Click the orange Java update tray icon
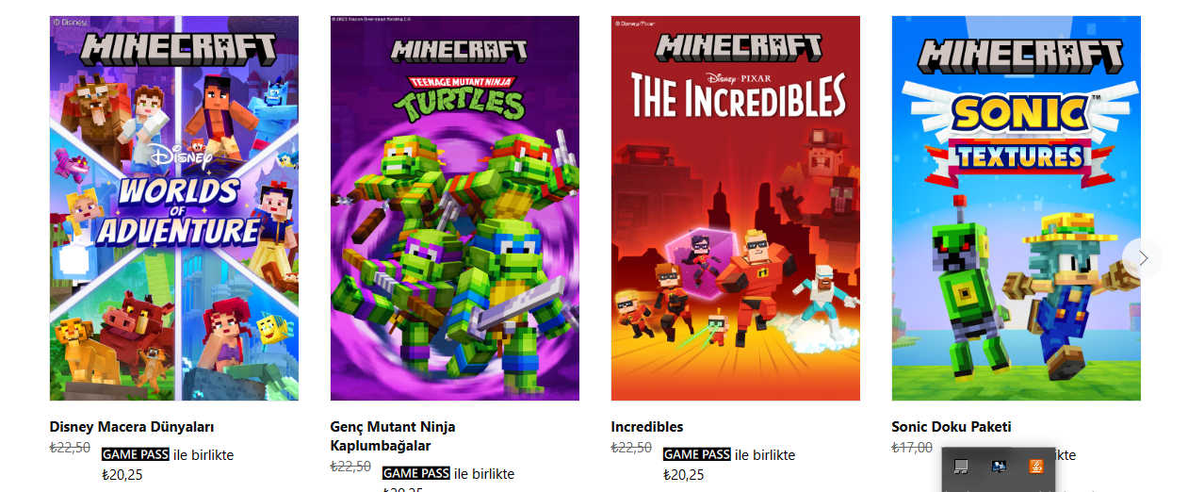Screen dimensions: 1188x492 (1034, 466)
